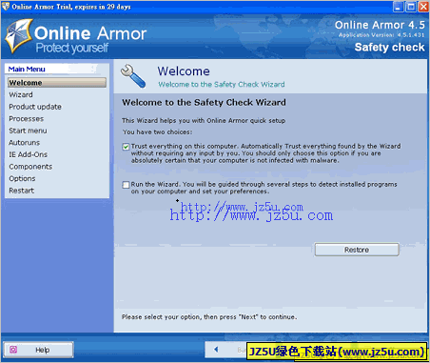430x363 pixels.
Task: Select the Restart menu item
Action: (x=22, y=191)
